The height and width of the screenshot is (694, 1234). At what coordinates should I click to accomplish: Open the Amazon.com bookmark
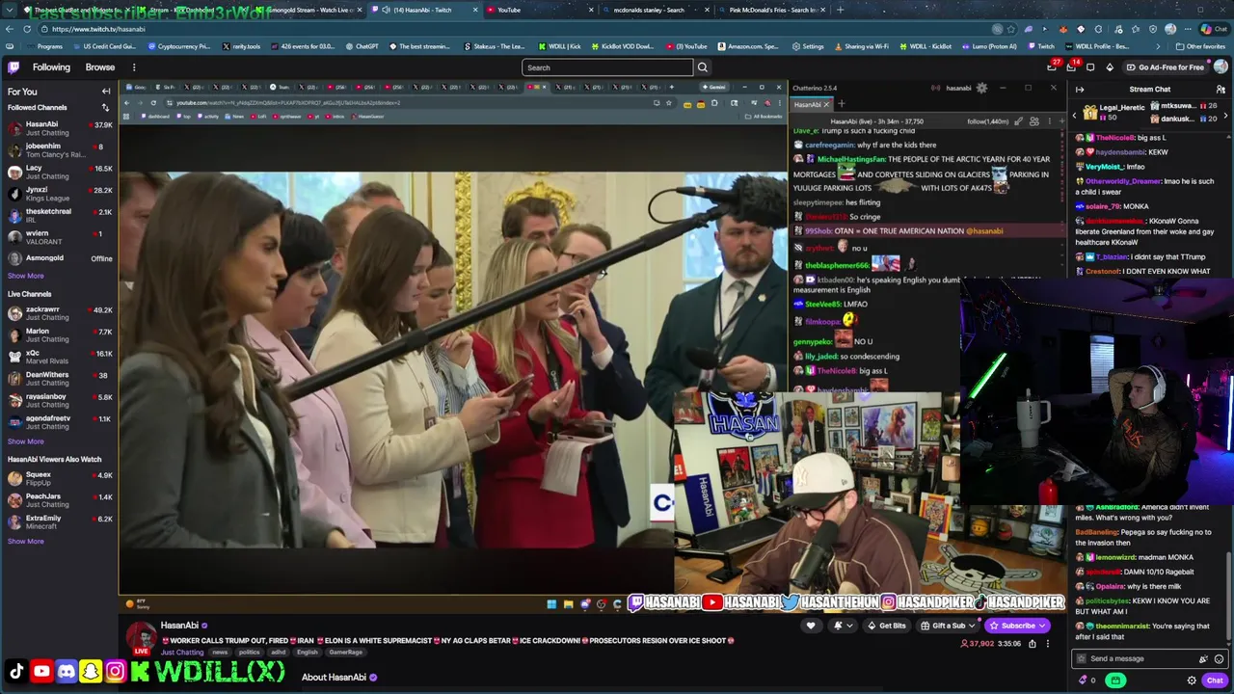pos(747,46)
